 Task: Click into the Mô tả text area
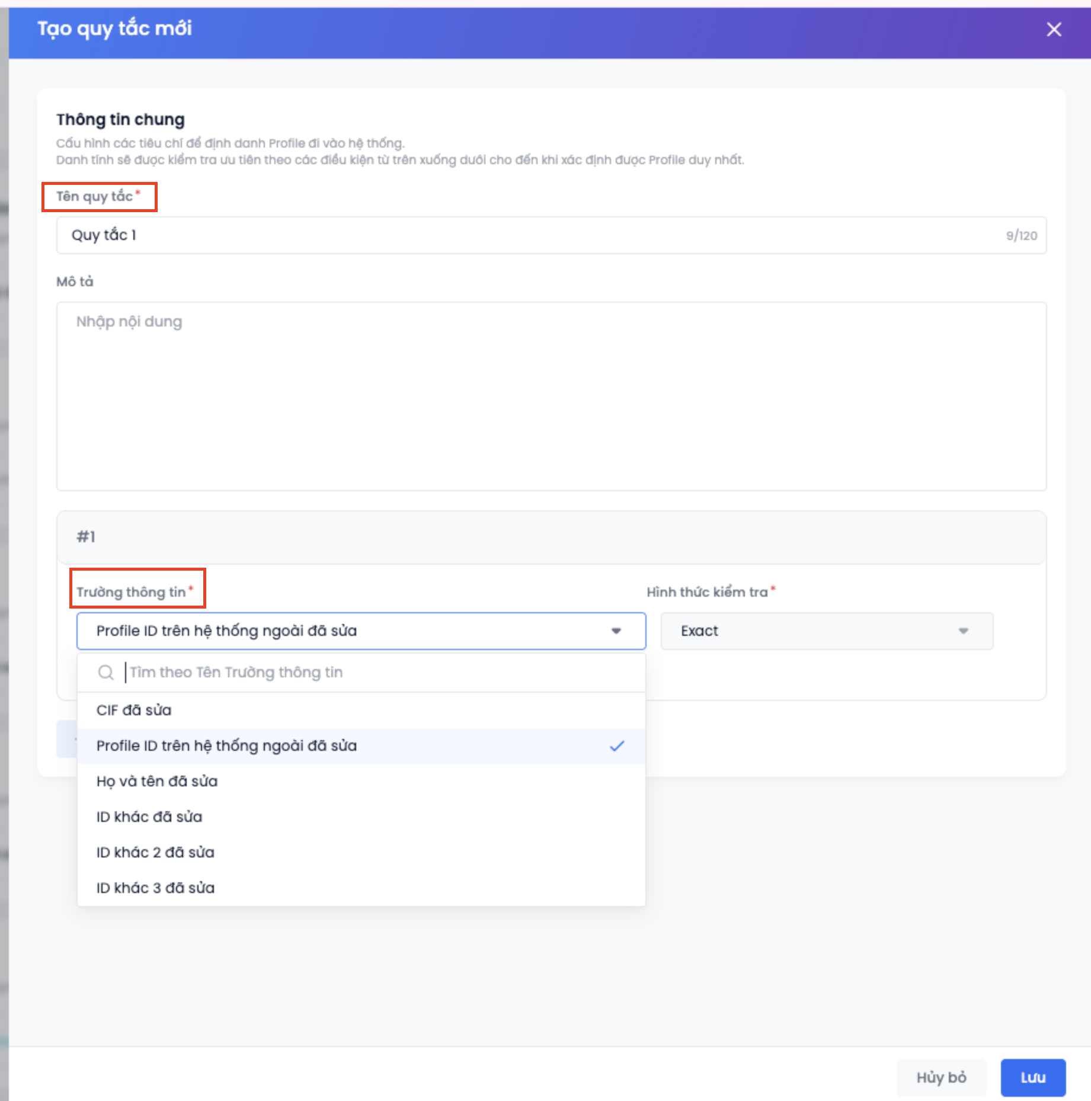pyautogui.click(x=551, y=396)
